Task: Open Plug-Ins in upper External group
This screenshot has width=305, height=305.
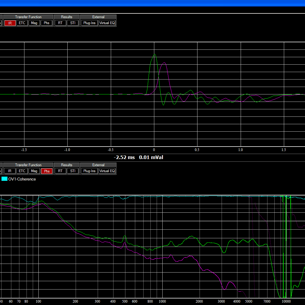Action: (89, 23)
